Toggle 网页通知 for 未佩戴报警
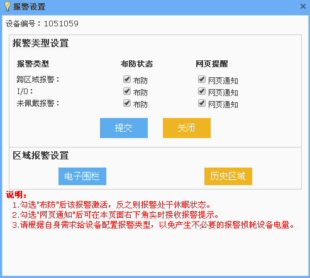The width and height of the screenshot is (310, 278). 202,103
